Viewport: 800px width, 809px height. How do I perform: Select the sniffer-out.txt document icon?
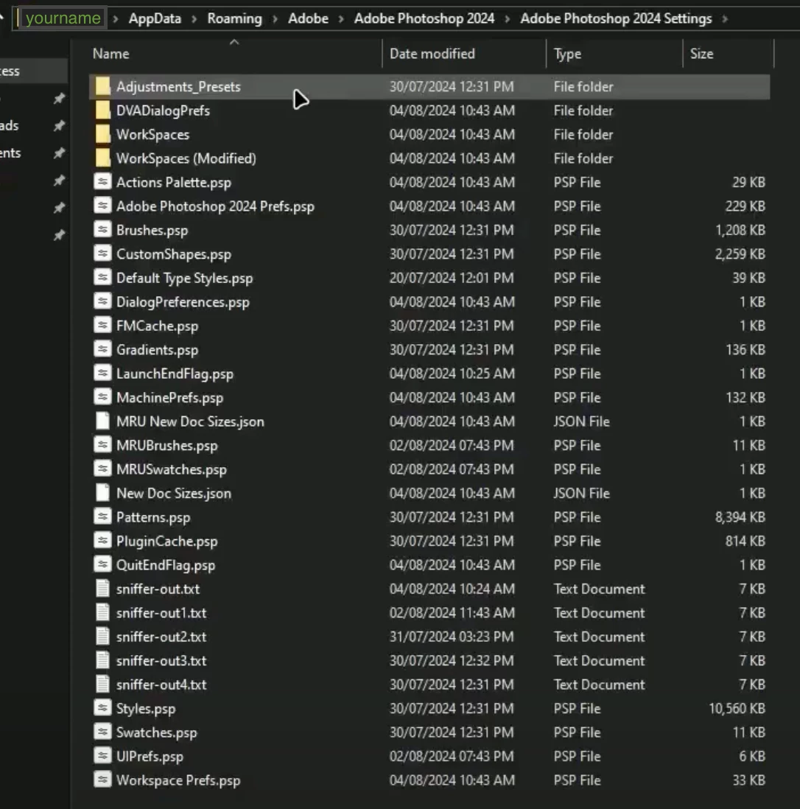tap(102, 588)
